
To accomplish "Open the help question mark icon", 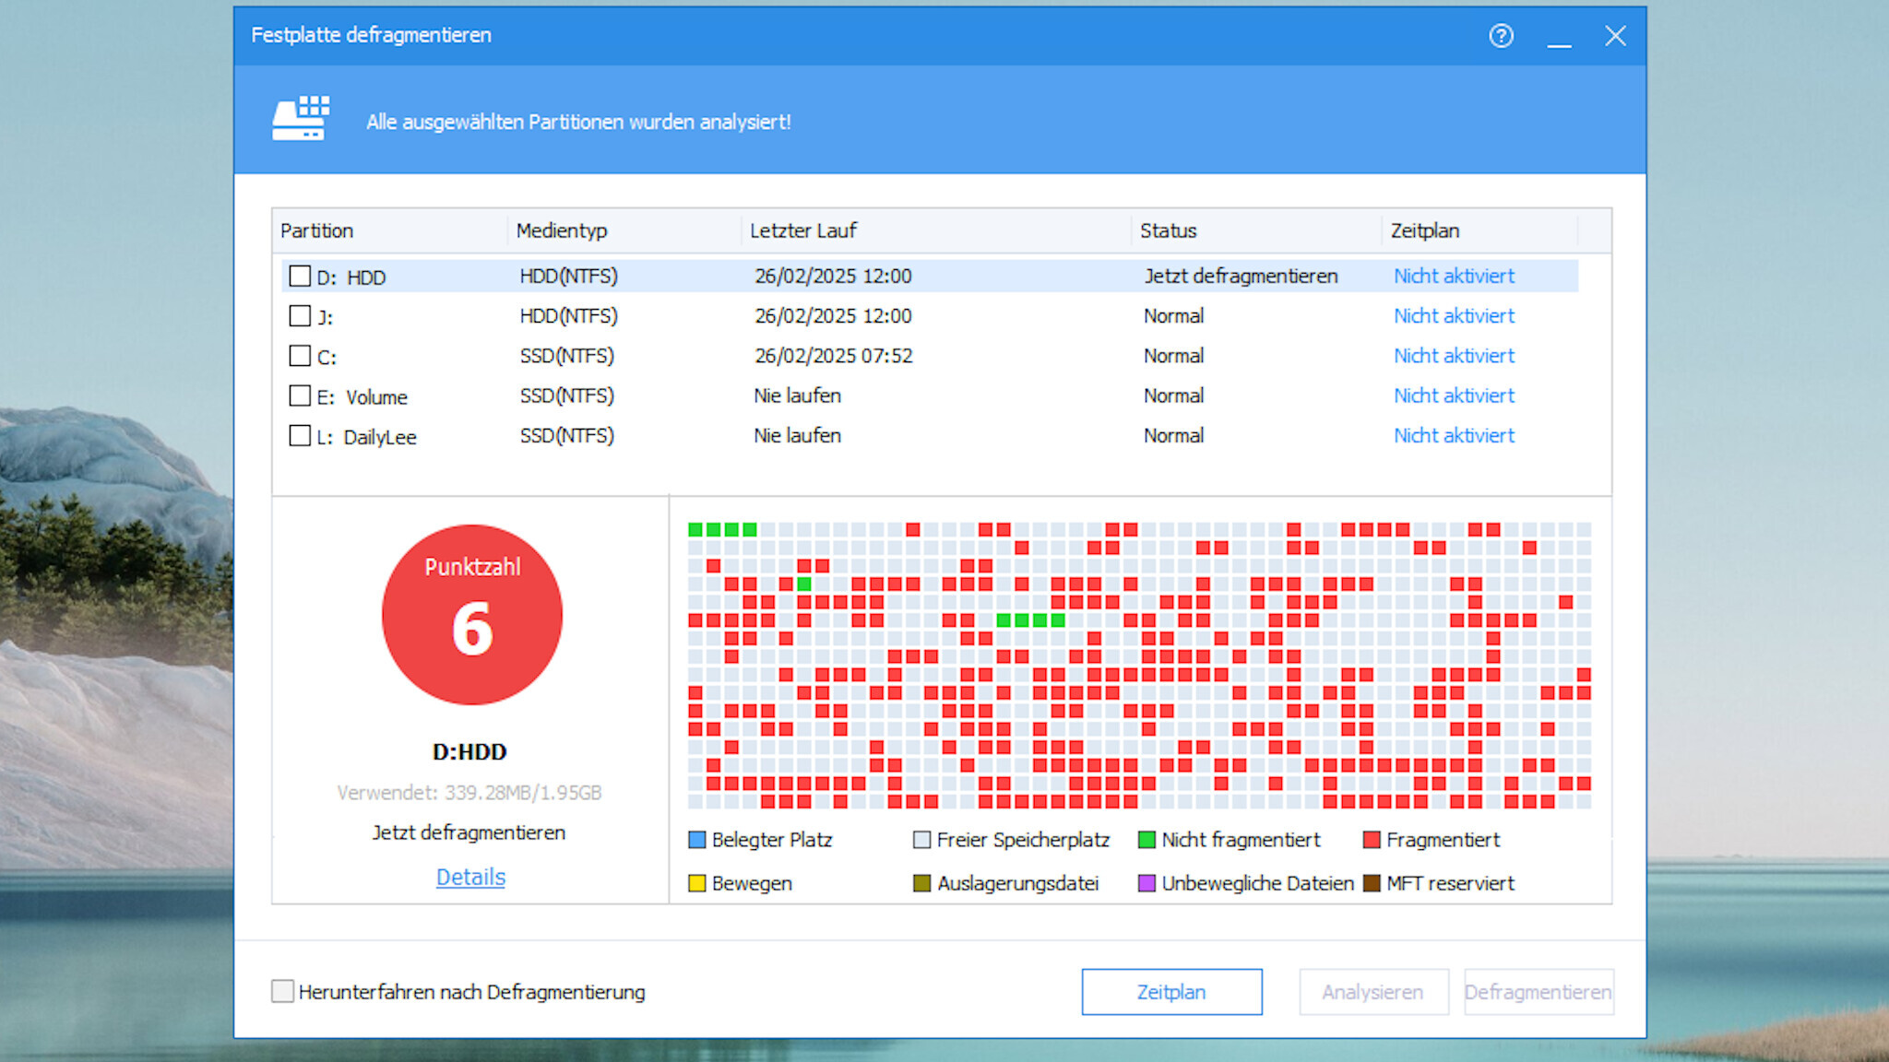I will pyautogui.click(x=1501, y=37).
